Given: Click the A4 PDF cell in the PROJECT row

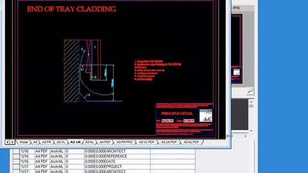Looking at the screenshot, I should (x=42, y=167).
